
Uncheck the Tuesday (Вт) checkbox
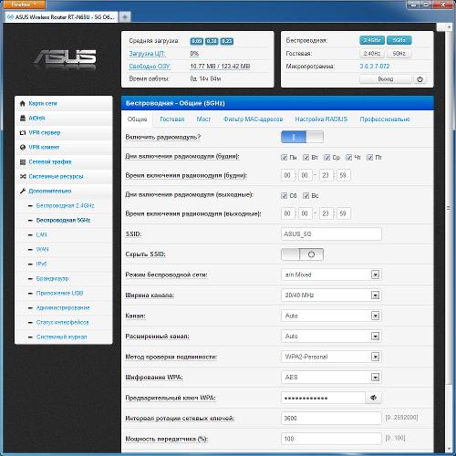coord(306,157)
